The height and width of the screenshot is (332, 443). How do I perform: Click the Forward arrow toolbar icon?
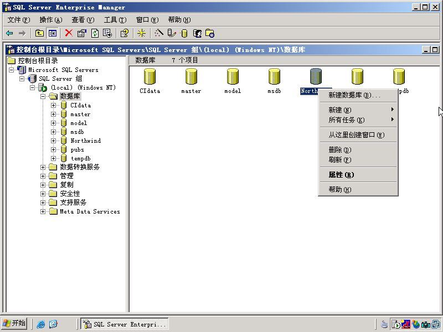[22, 33]
